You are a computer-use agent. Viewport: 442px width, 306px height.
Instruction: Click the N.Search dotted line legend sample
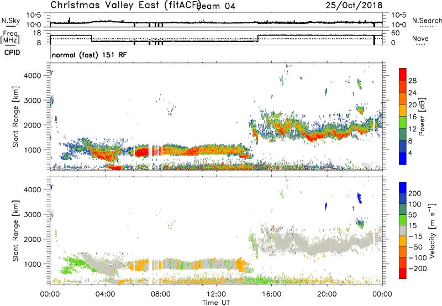pos(428,27)
